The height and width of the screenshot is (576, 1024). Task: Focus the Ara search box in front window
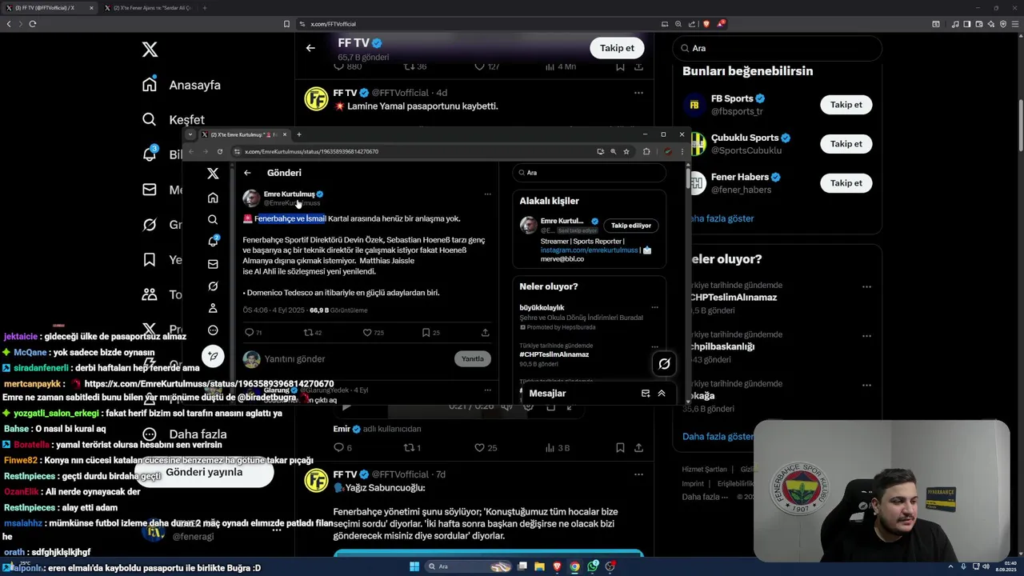coord(589,173)
